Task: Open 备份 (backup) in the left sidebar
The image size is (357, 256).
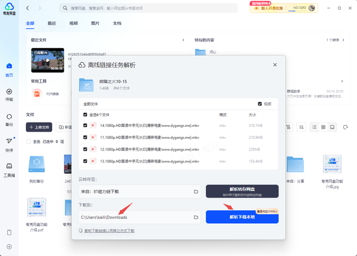Action: click(x=9, y=118)
